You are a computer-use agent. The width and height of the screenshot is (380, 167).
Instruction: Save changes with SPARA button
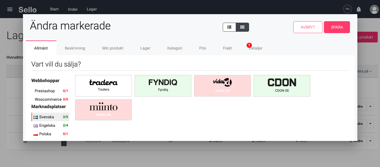pos(337,27)
